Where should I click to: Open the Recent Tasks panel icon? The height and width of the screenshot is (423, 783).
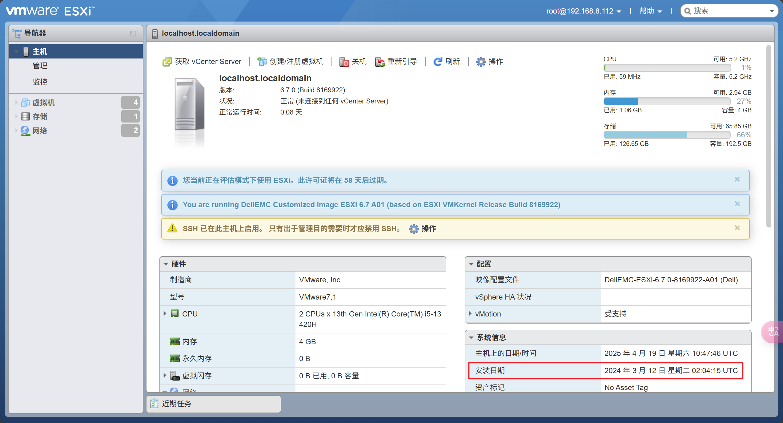point(154,404)
